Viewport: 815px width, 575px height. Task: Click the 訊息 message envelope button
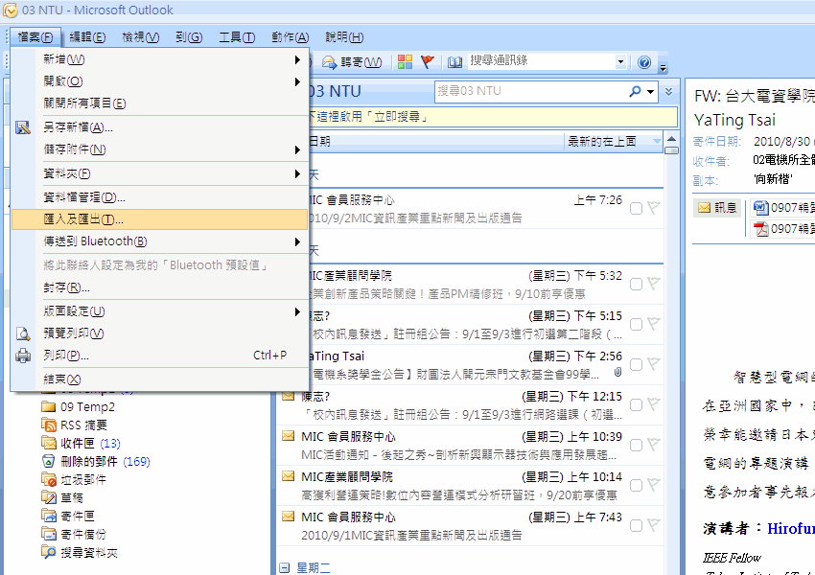tap(717, 208)
